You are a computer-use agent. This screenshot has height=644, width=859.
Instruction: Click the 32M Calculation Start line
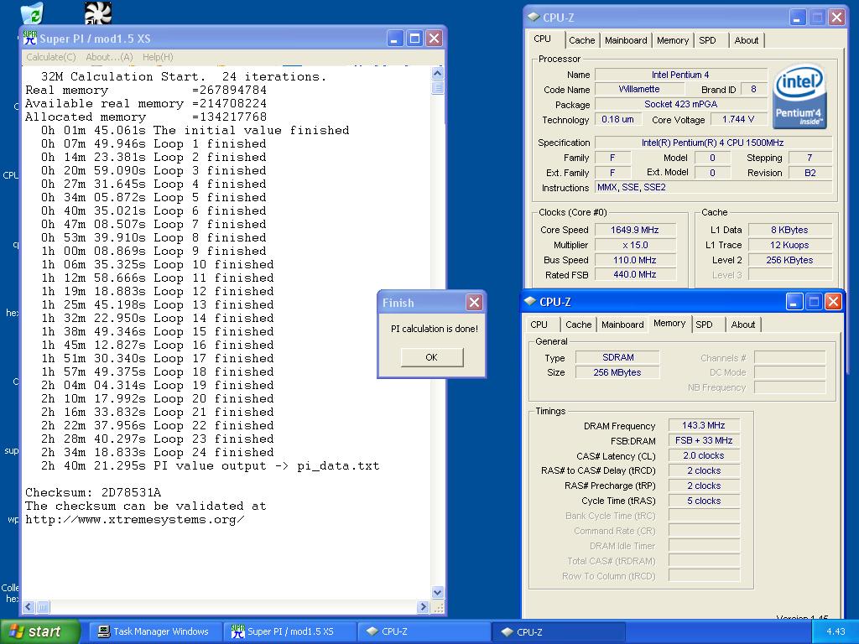point(184,76)
